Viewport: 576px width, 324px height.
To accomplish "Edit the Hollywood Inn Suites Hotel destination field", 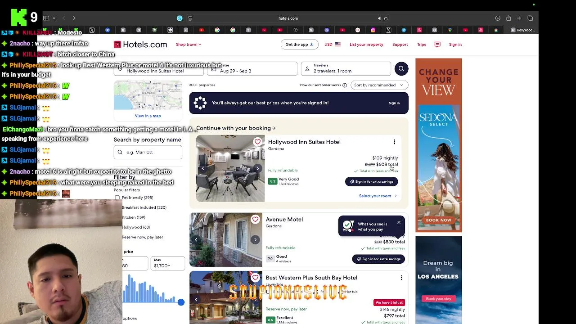I will pyautogui.click(x=160, y=68).
